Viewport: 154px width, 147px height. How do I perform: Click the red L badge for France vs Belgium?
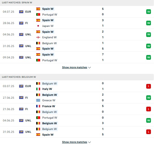pos(149,109)
